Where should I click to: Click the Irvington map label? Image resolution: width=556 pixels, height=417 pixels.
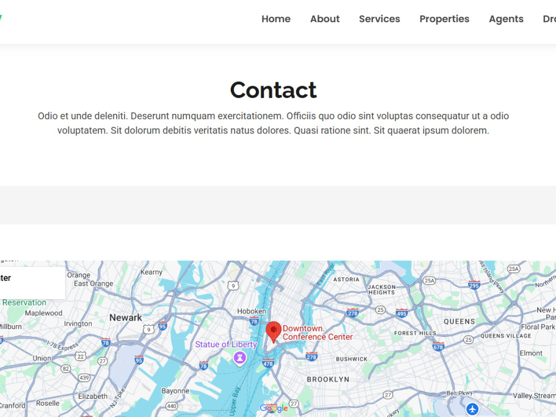point(78,324)
